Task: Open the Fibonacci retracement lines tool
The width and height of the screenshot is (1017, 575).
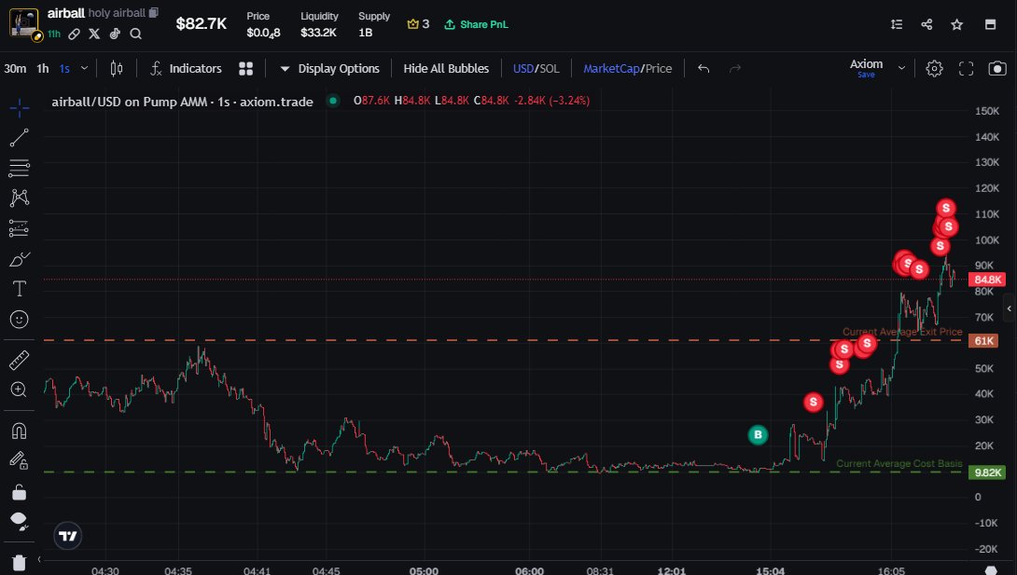Action: tap(20, 168)
